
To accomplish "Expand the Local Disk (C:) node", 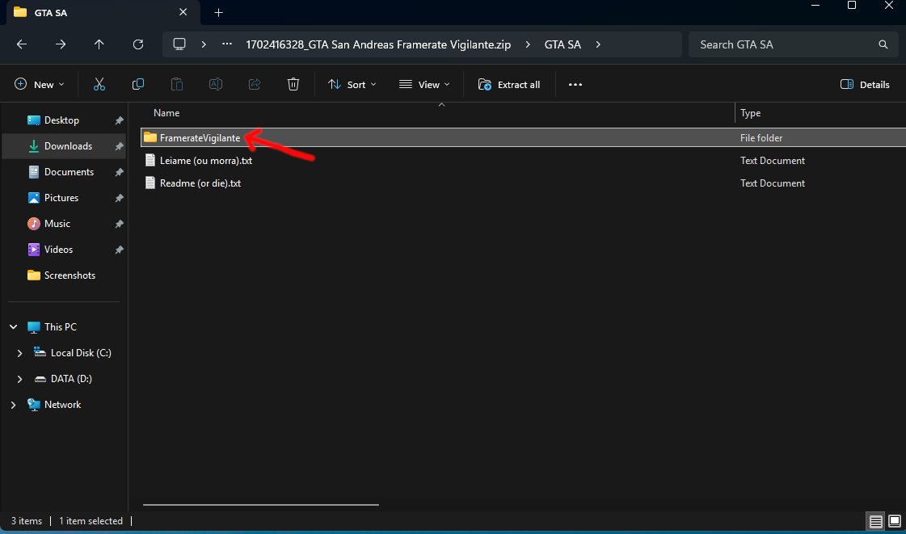I will coord(19,353).
